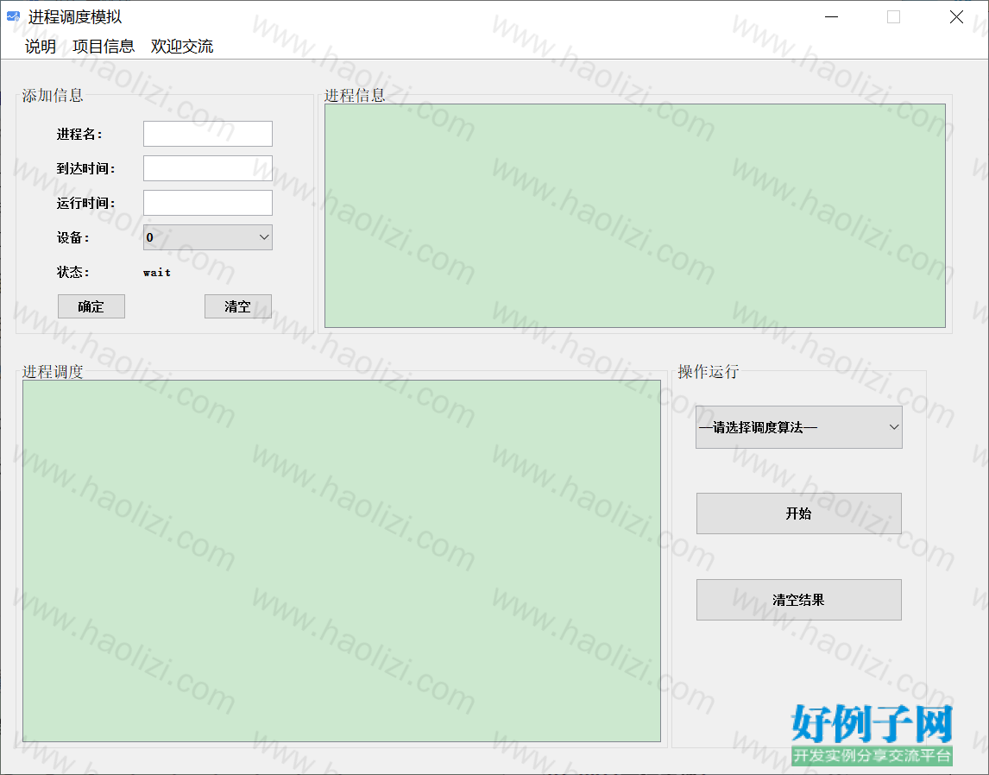Expand the 设备 dropdown
The height and width of the screenshot is (775, 989).
pyautogui.click(x=207, y=237)
